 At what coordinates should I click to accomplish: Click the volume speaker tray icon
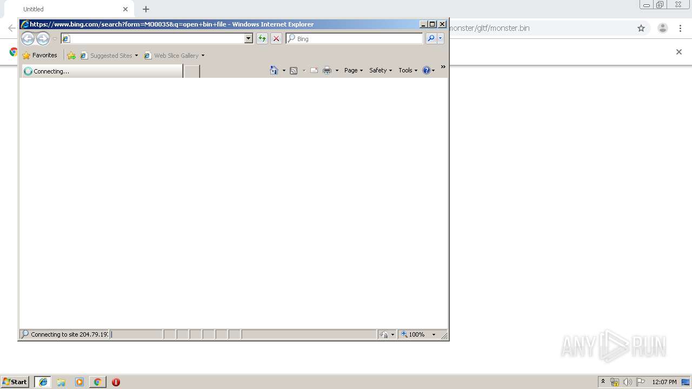[627, 382]
